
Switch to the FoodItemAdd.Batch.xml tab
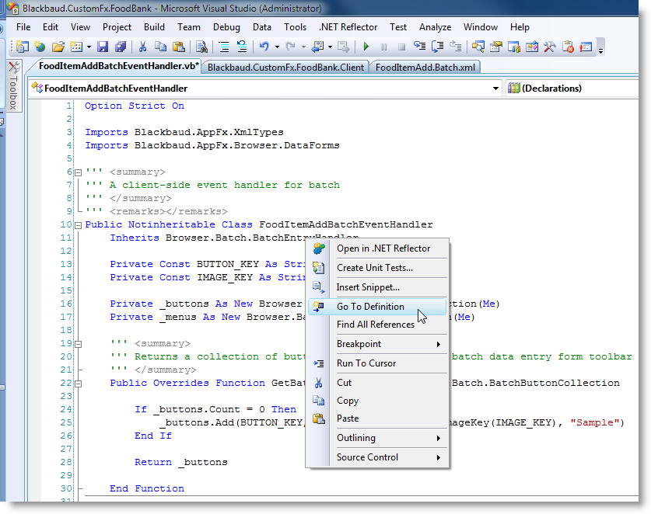tap(425, 68)
